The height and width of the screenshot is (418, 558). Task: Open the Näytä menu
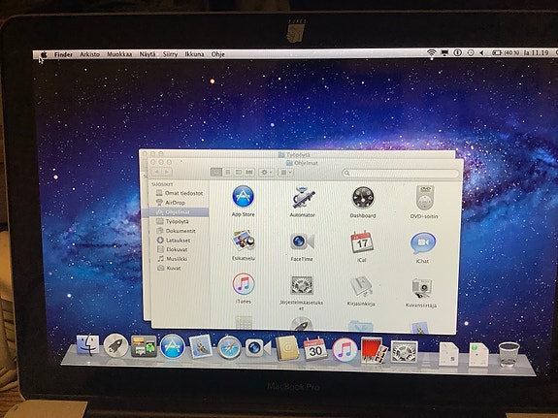pos(148,54)
